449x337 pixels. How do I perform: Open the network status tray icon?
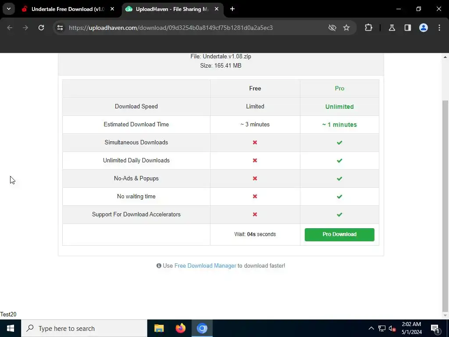tap(382, 328)
